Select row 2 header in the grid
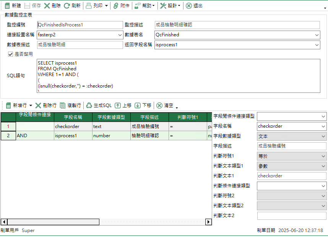The height and width of the screenshot is (237, 328). 8,136
